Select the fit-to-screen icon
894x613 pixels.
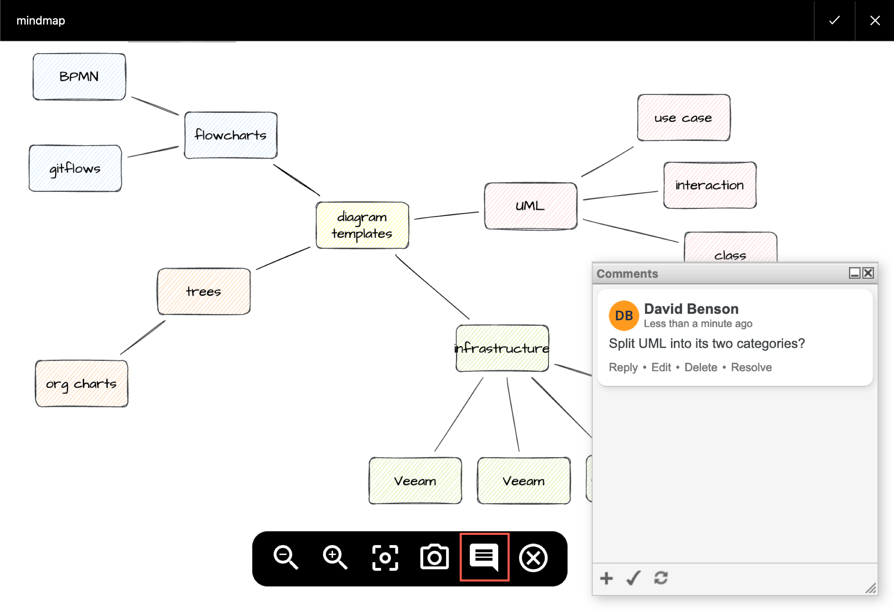coord(385,557)
